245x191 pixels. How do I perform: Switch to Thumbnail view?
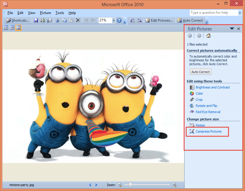pos(6,28)
